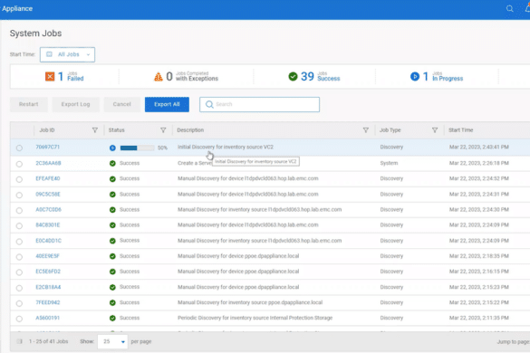The width and height of the screenshot is (530, 353).
Task: Open job link A5600191
Action: (48, 318)
